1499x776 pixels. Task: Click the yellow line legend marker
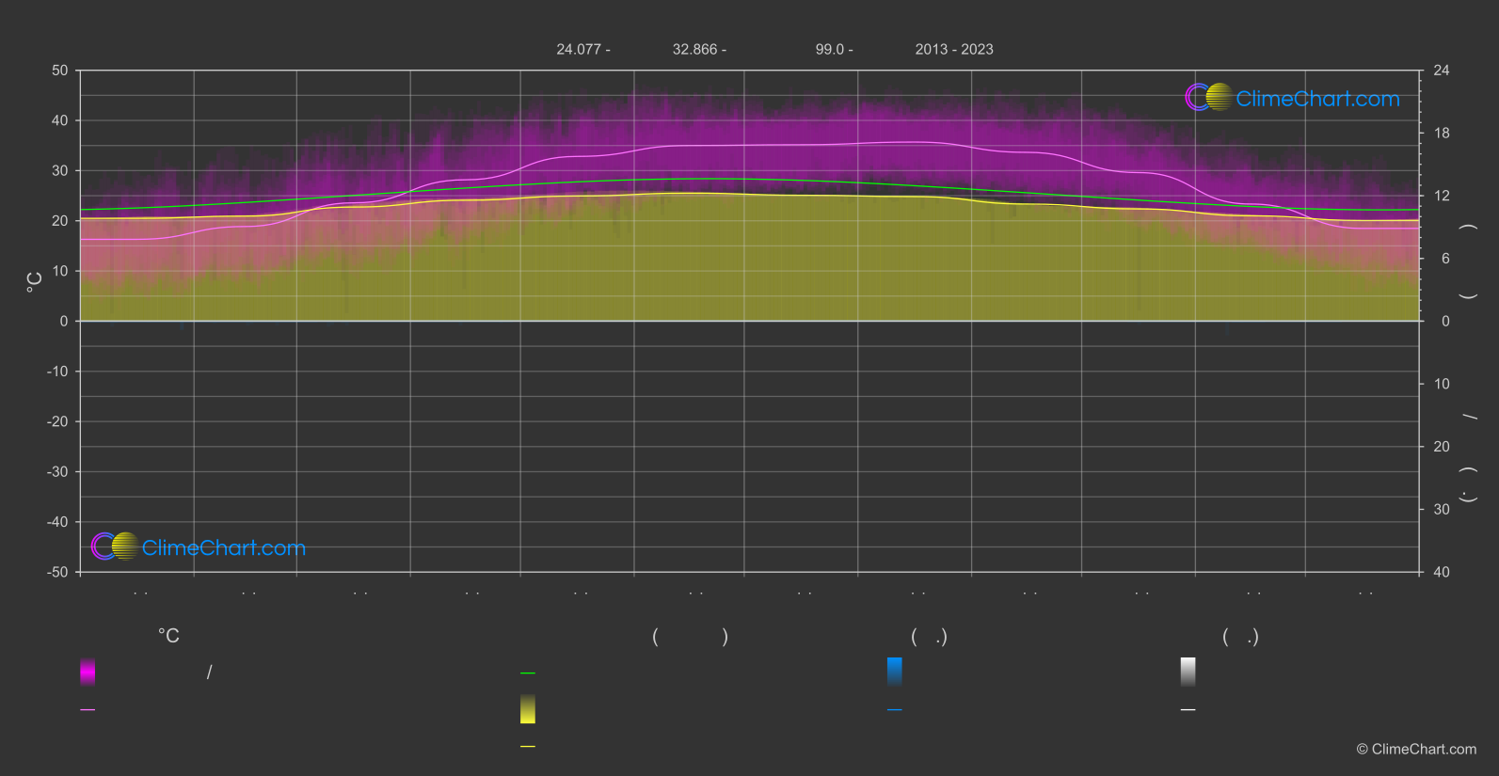pos(528,747)
